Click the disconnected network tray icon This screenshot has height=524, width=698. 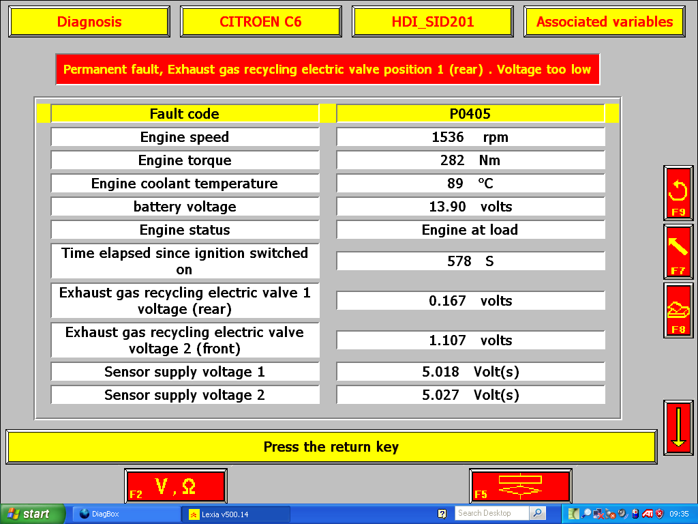pyautogui.click(x=598, y=514)
